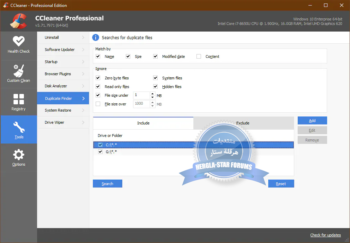Click the chevron next to Startup

click(83, 62)
